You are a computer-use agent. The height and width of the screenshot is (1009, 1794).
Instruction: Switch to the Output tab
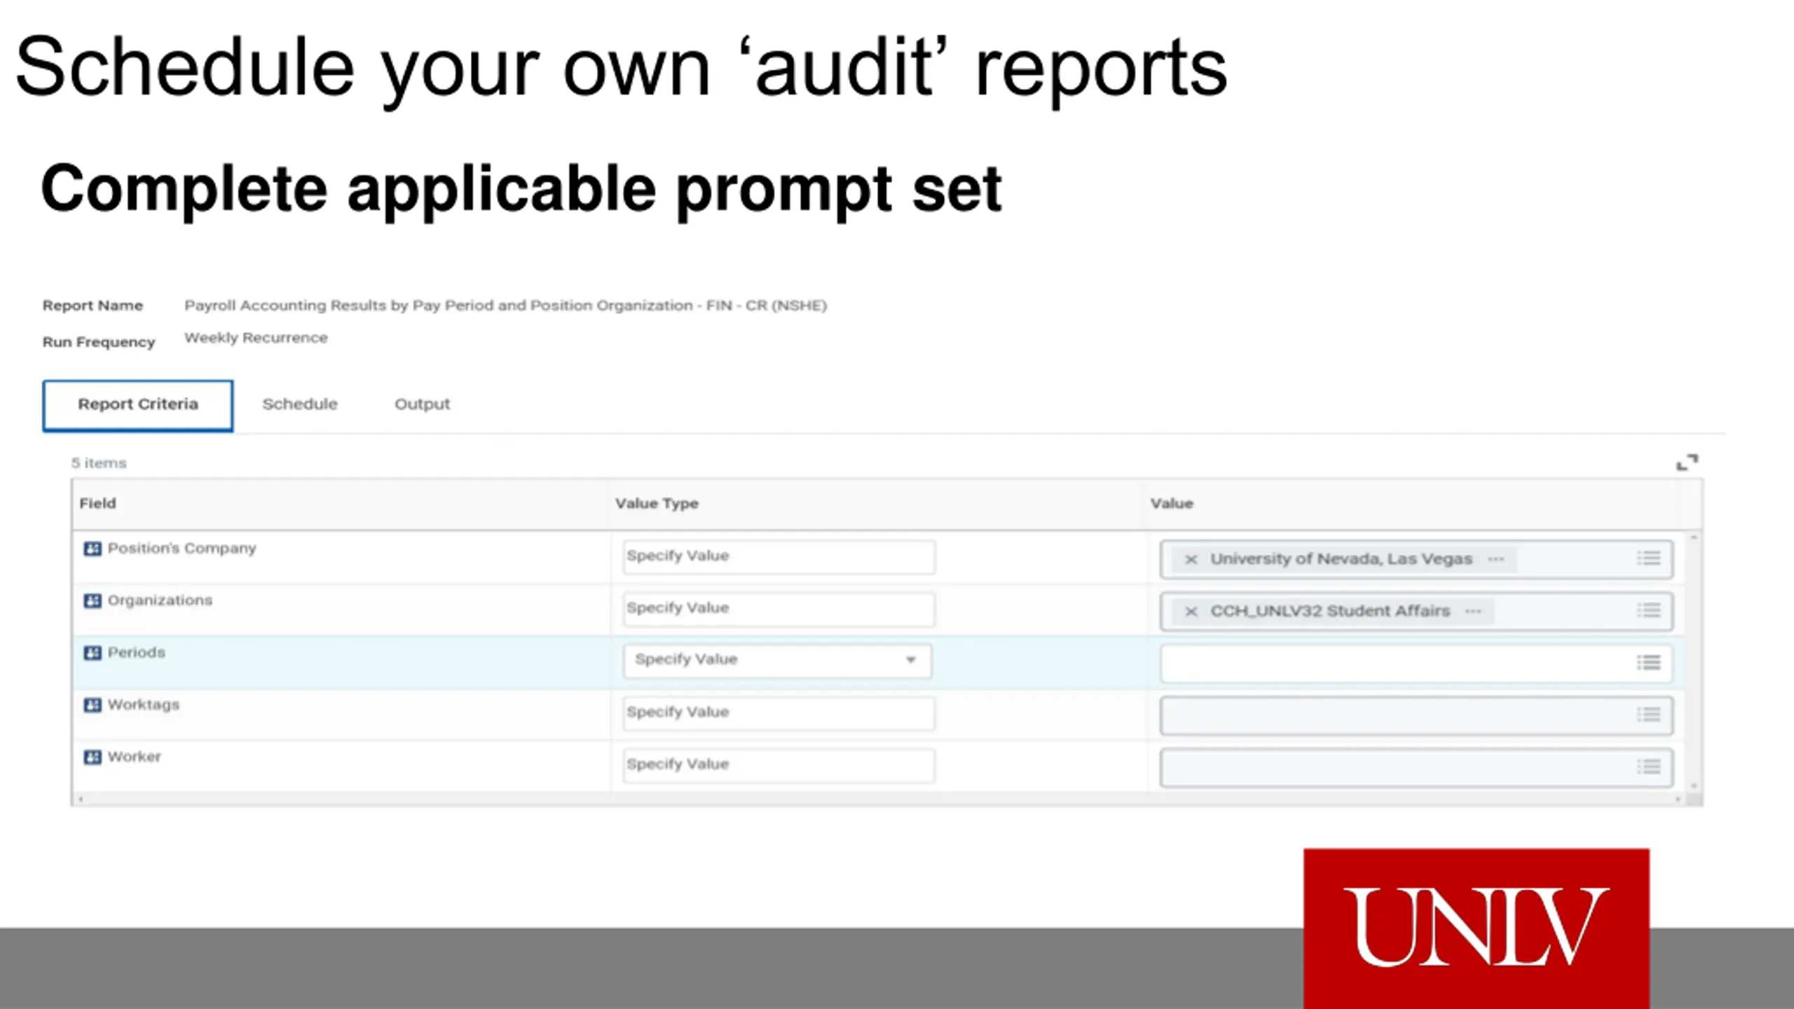422,404
